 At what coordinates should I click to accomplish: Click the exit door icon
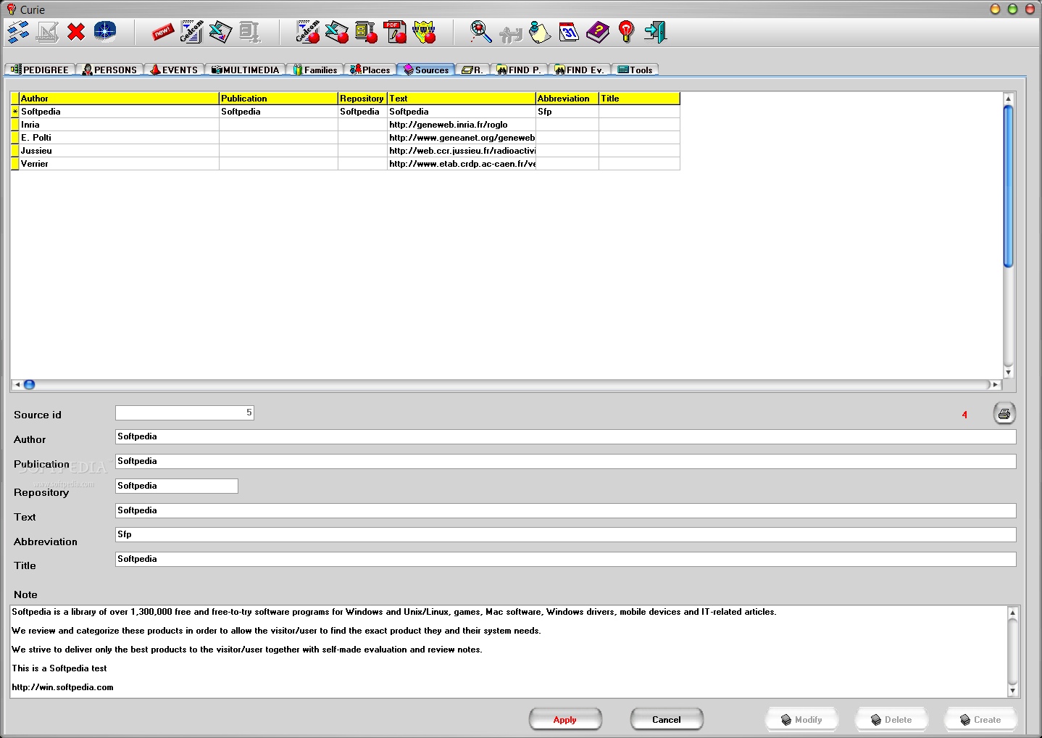pos(655,32)
